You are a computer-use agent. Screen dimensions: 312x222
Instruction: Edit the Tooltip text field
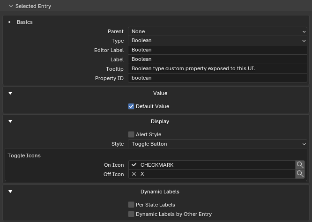[217, 69]
